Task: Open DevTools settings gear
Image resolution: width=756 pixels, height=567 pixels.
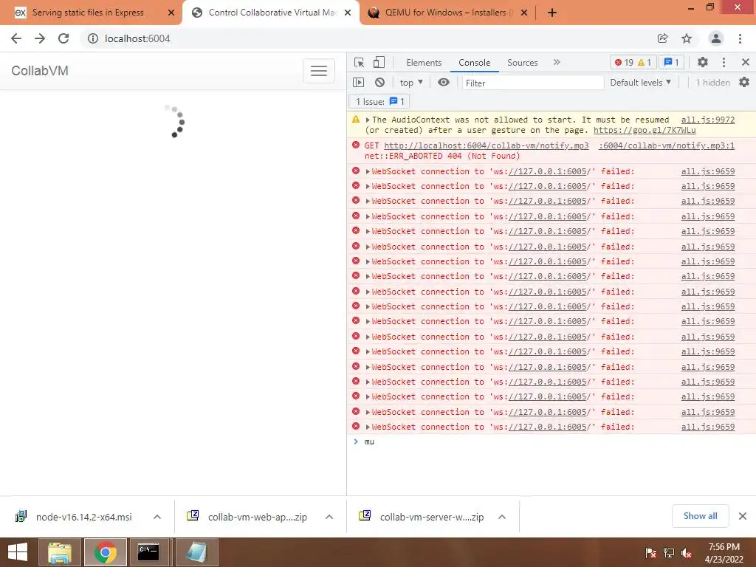Action: tap(703, 62)
